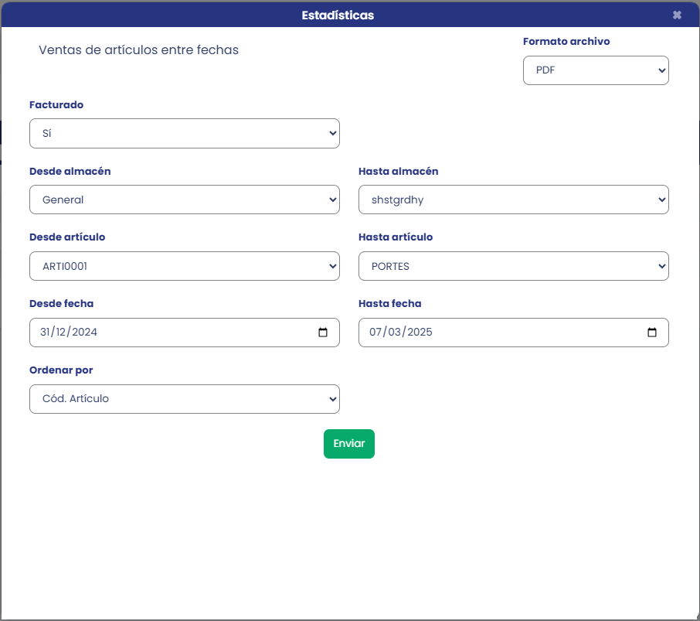Image resolution: width=700 pixels, height=621 pixels.
Task: Expand the Facturado dropdown
Action: pos(184,133)
